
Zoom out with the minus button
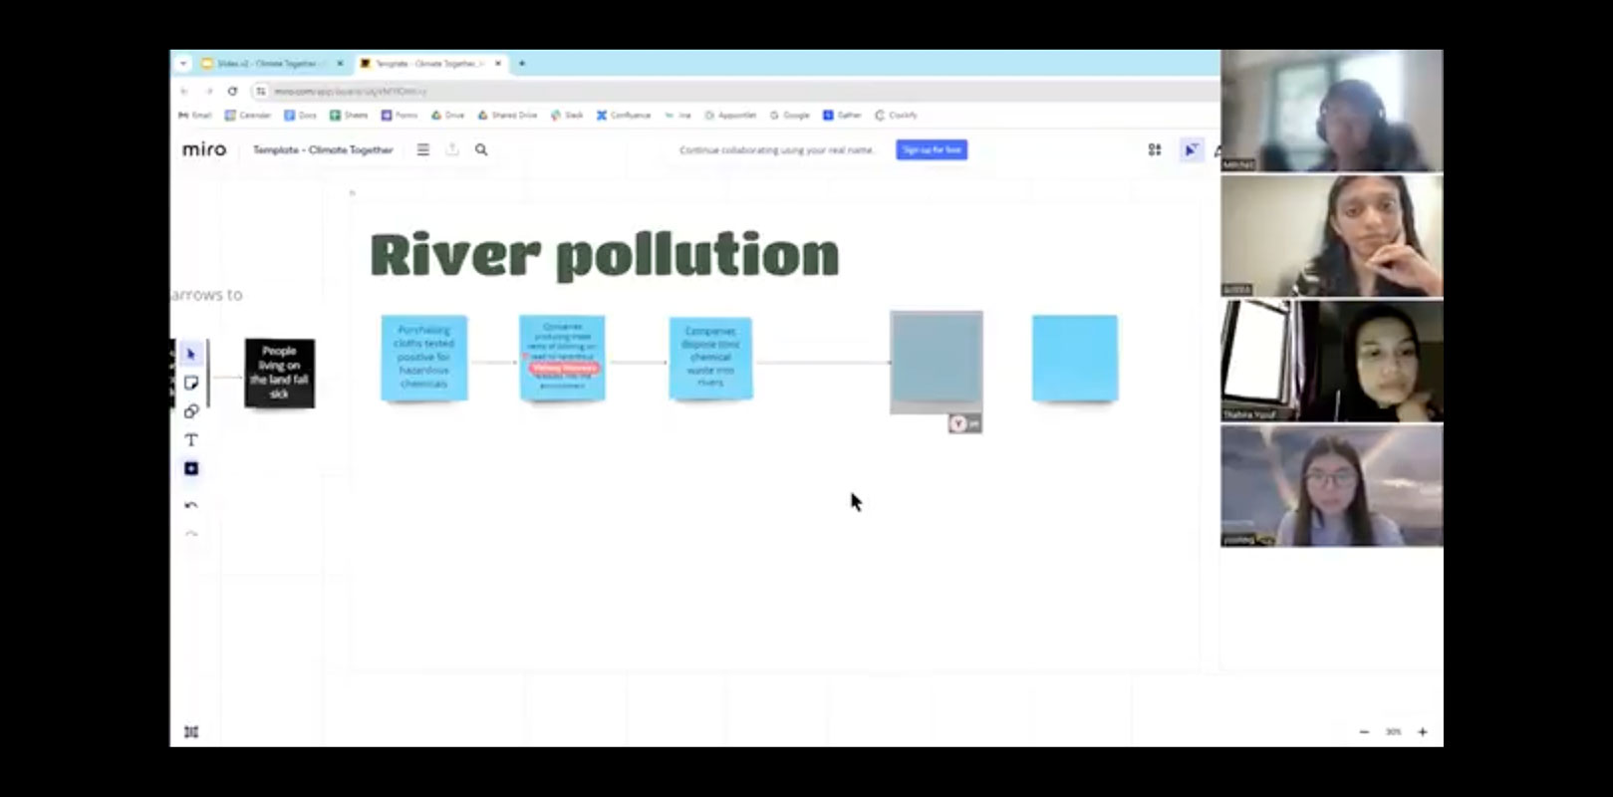point(1364,732)
